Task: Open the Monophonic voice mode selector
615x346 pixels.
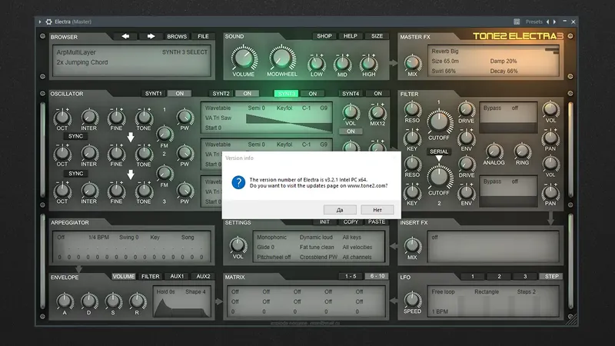Action: coord(272,238)
